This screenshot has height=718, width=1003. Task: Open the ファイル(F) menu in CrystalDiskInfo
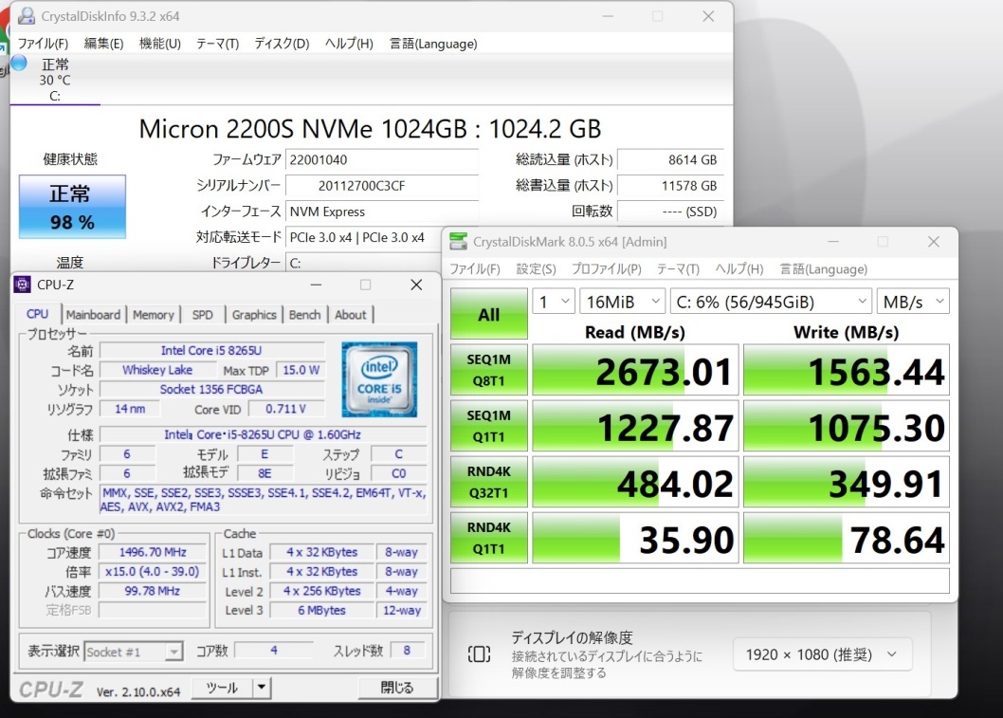[43, 44]
